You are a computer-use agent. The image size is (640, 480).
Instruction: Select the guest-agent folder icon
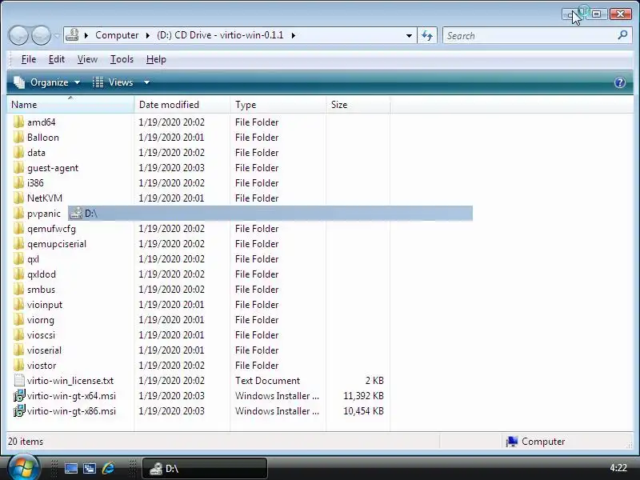click(x=18, y=168)
